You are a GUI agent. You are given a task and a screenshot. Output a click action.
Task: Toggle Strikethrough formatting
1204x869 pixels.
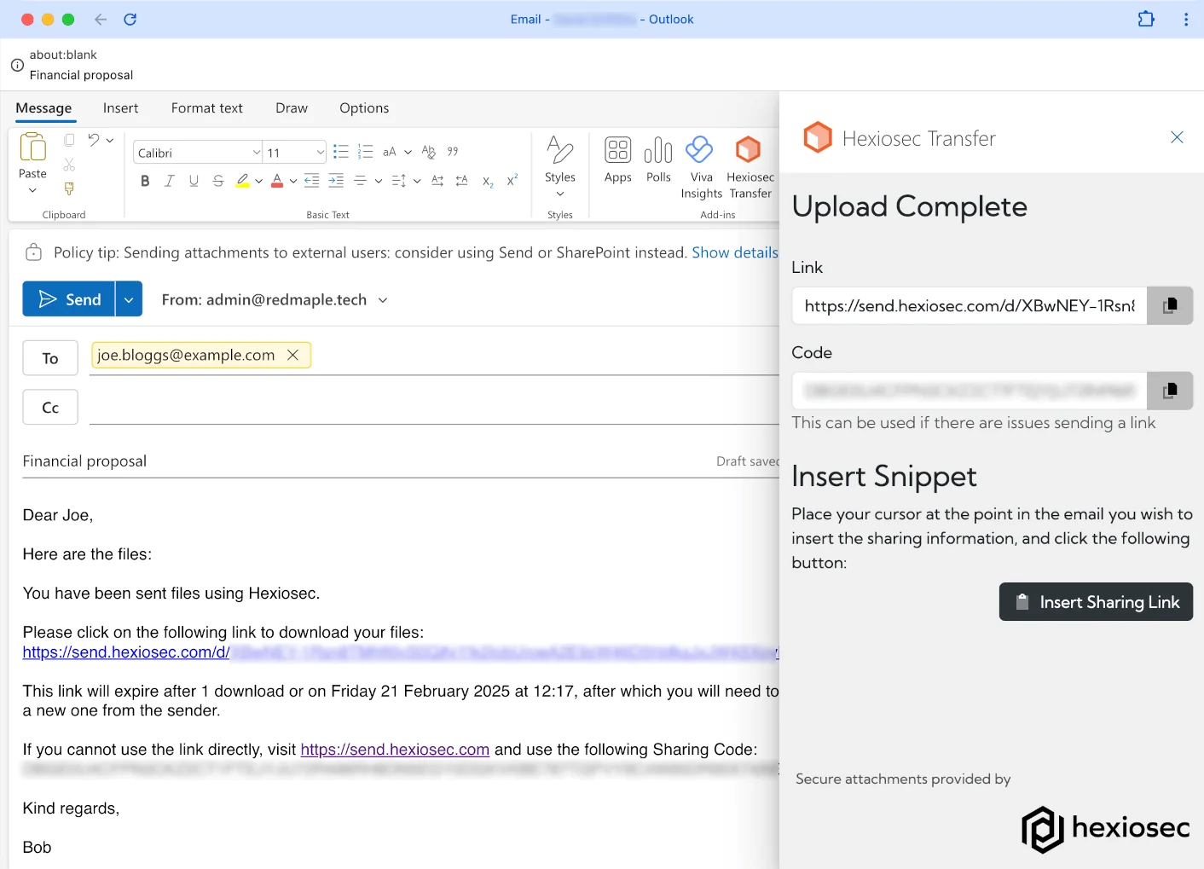tap(218, 181)
